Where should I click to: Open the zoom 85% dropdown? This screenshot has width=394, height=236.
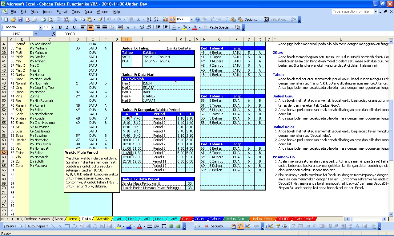coord(192,19)
